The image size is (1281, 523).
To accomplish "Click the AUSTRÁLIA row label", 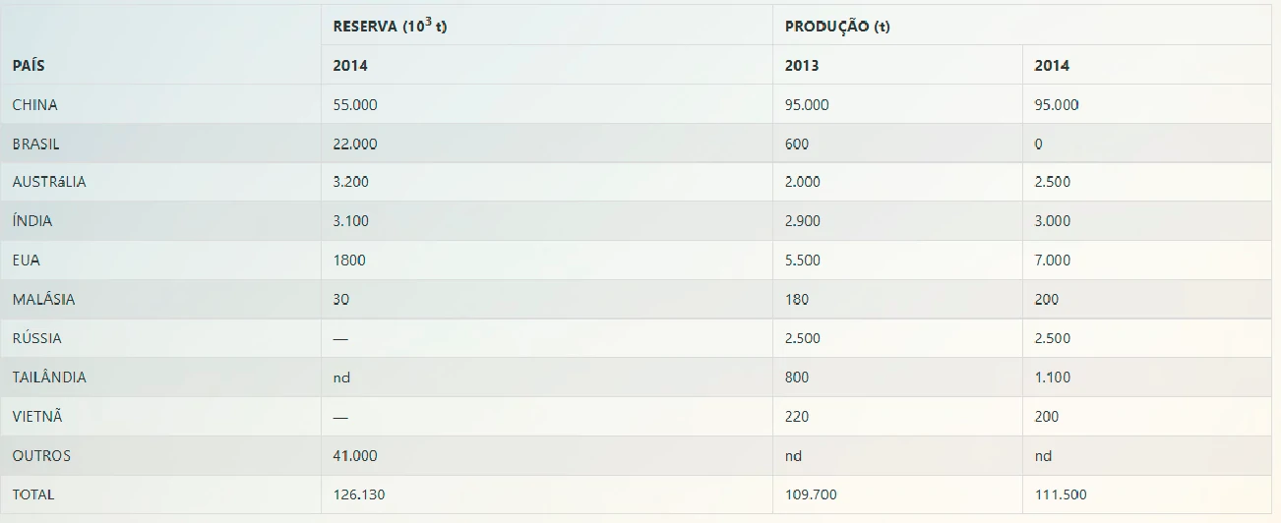I will (49, 182).
